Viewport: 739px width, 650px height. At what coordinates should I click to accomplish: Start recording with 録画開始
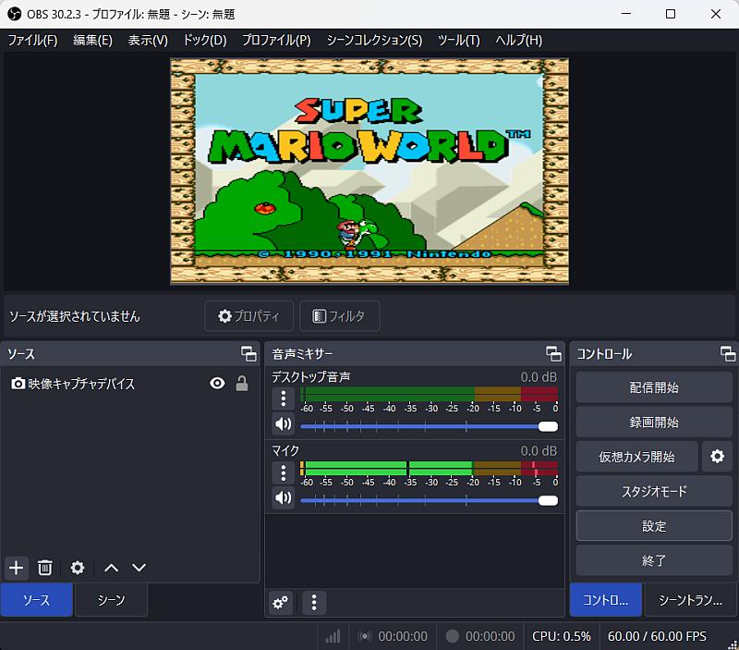[x=654, y=422]
